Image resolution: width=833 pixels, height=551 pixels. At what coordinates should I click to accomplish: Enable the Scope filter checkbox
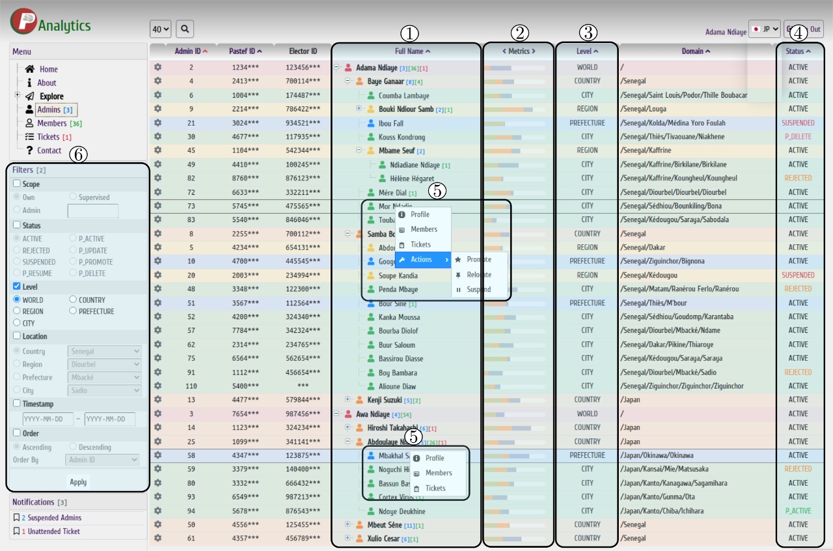(17, 184)
